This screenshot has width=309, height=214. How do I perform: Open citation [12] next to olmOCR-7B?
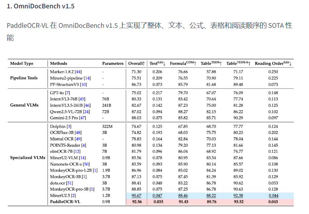tap(77, 151)
